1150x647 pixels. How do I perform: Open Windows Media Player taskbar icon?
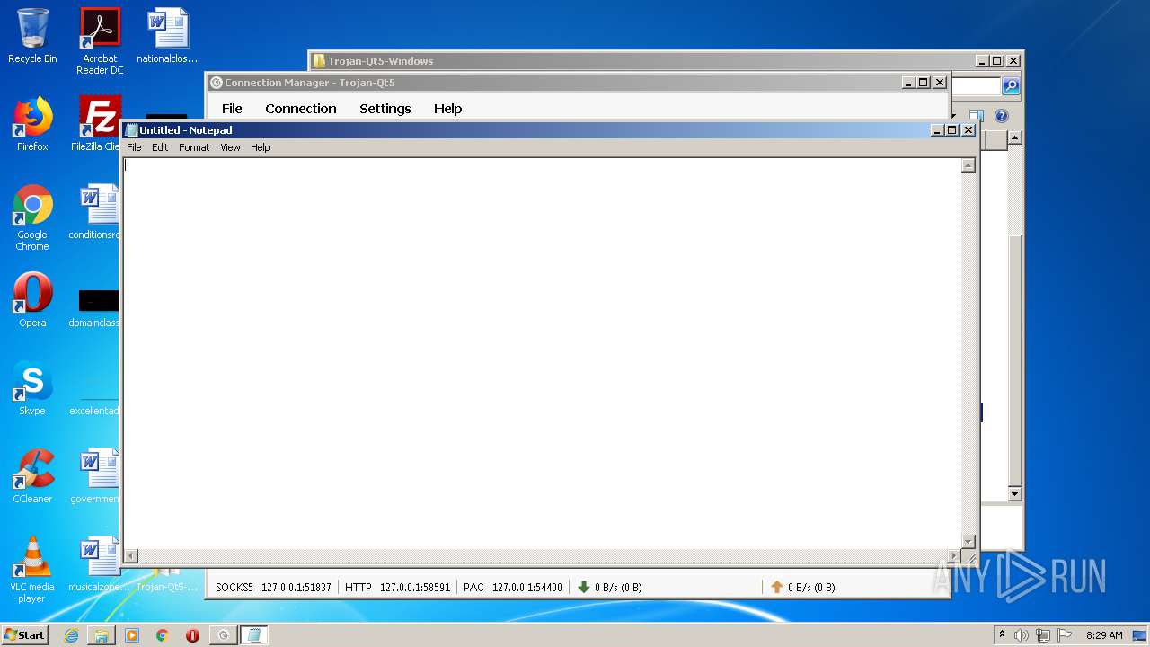click(x=132, y=635)
